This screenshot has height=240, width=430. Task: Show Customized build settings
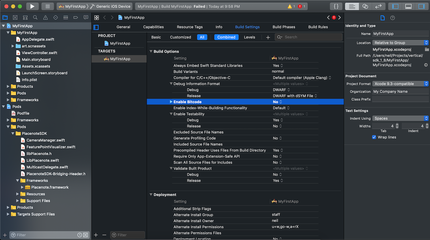(180, 37)
